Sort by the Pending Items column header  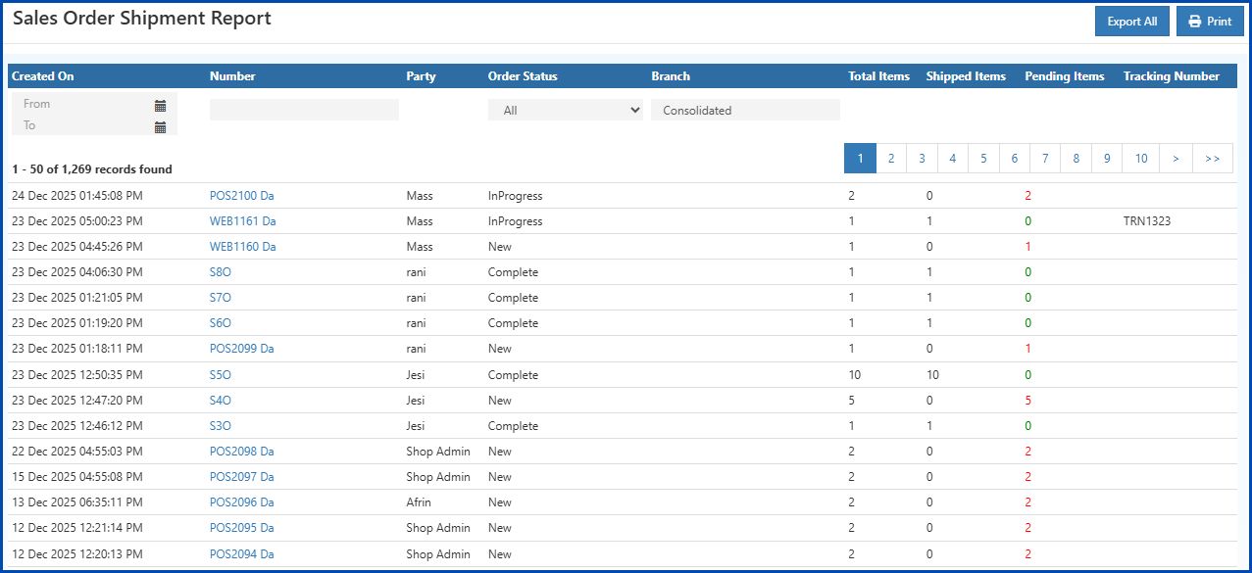coord(1065,75)
